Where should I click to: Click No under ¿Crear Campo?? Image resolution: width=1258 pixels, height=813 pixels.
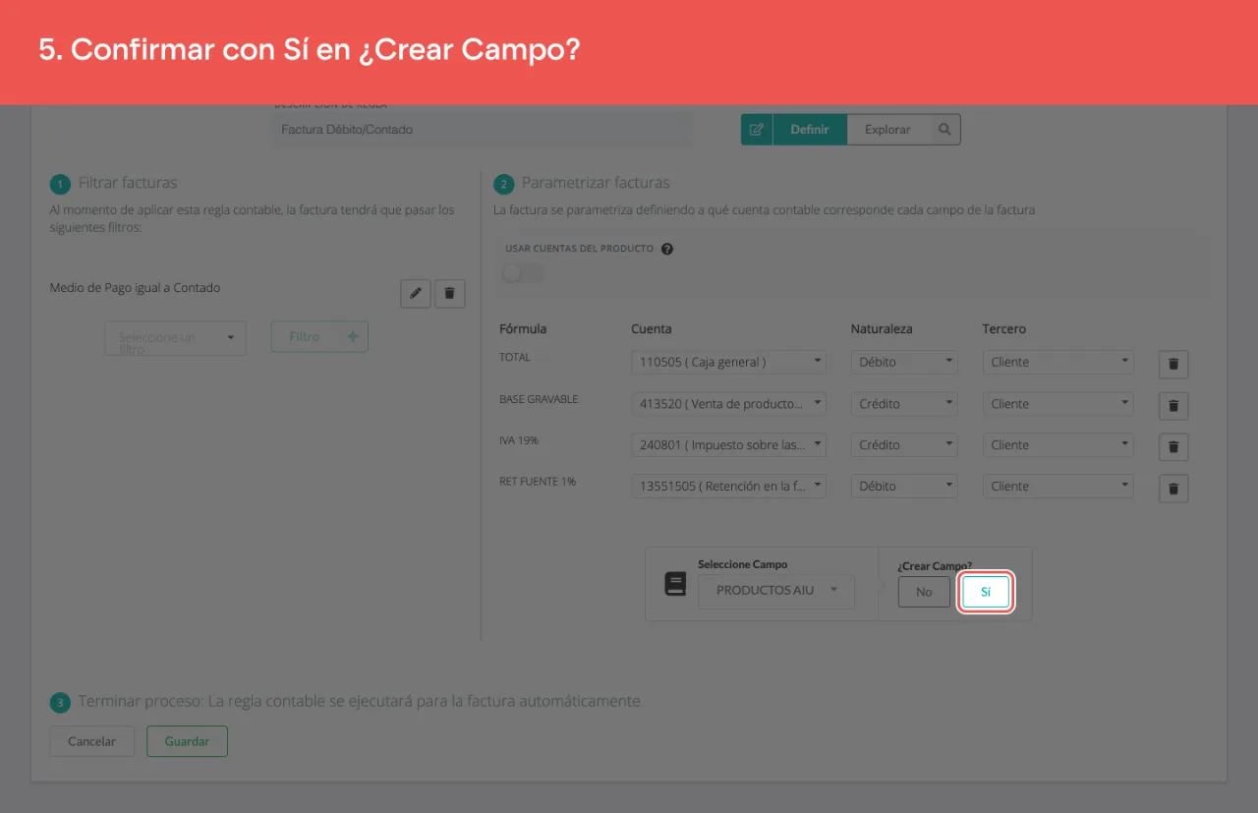pos(924,592)
